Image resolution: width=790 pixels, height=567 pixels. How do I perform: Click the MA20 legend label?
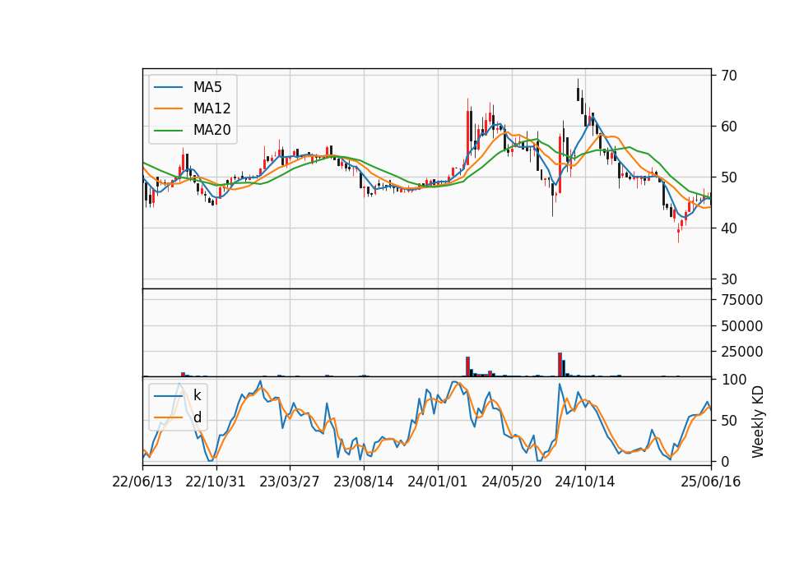click(211, 131)
